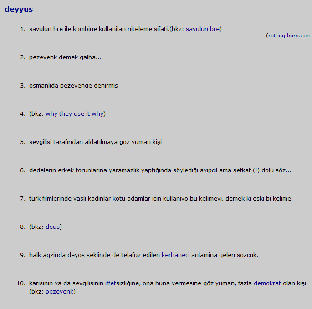
Task: Open the 'kerhaneci' link in entry 9
Action: pos(175,255)
